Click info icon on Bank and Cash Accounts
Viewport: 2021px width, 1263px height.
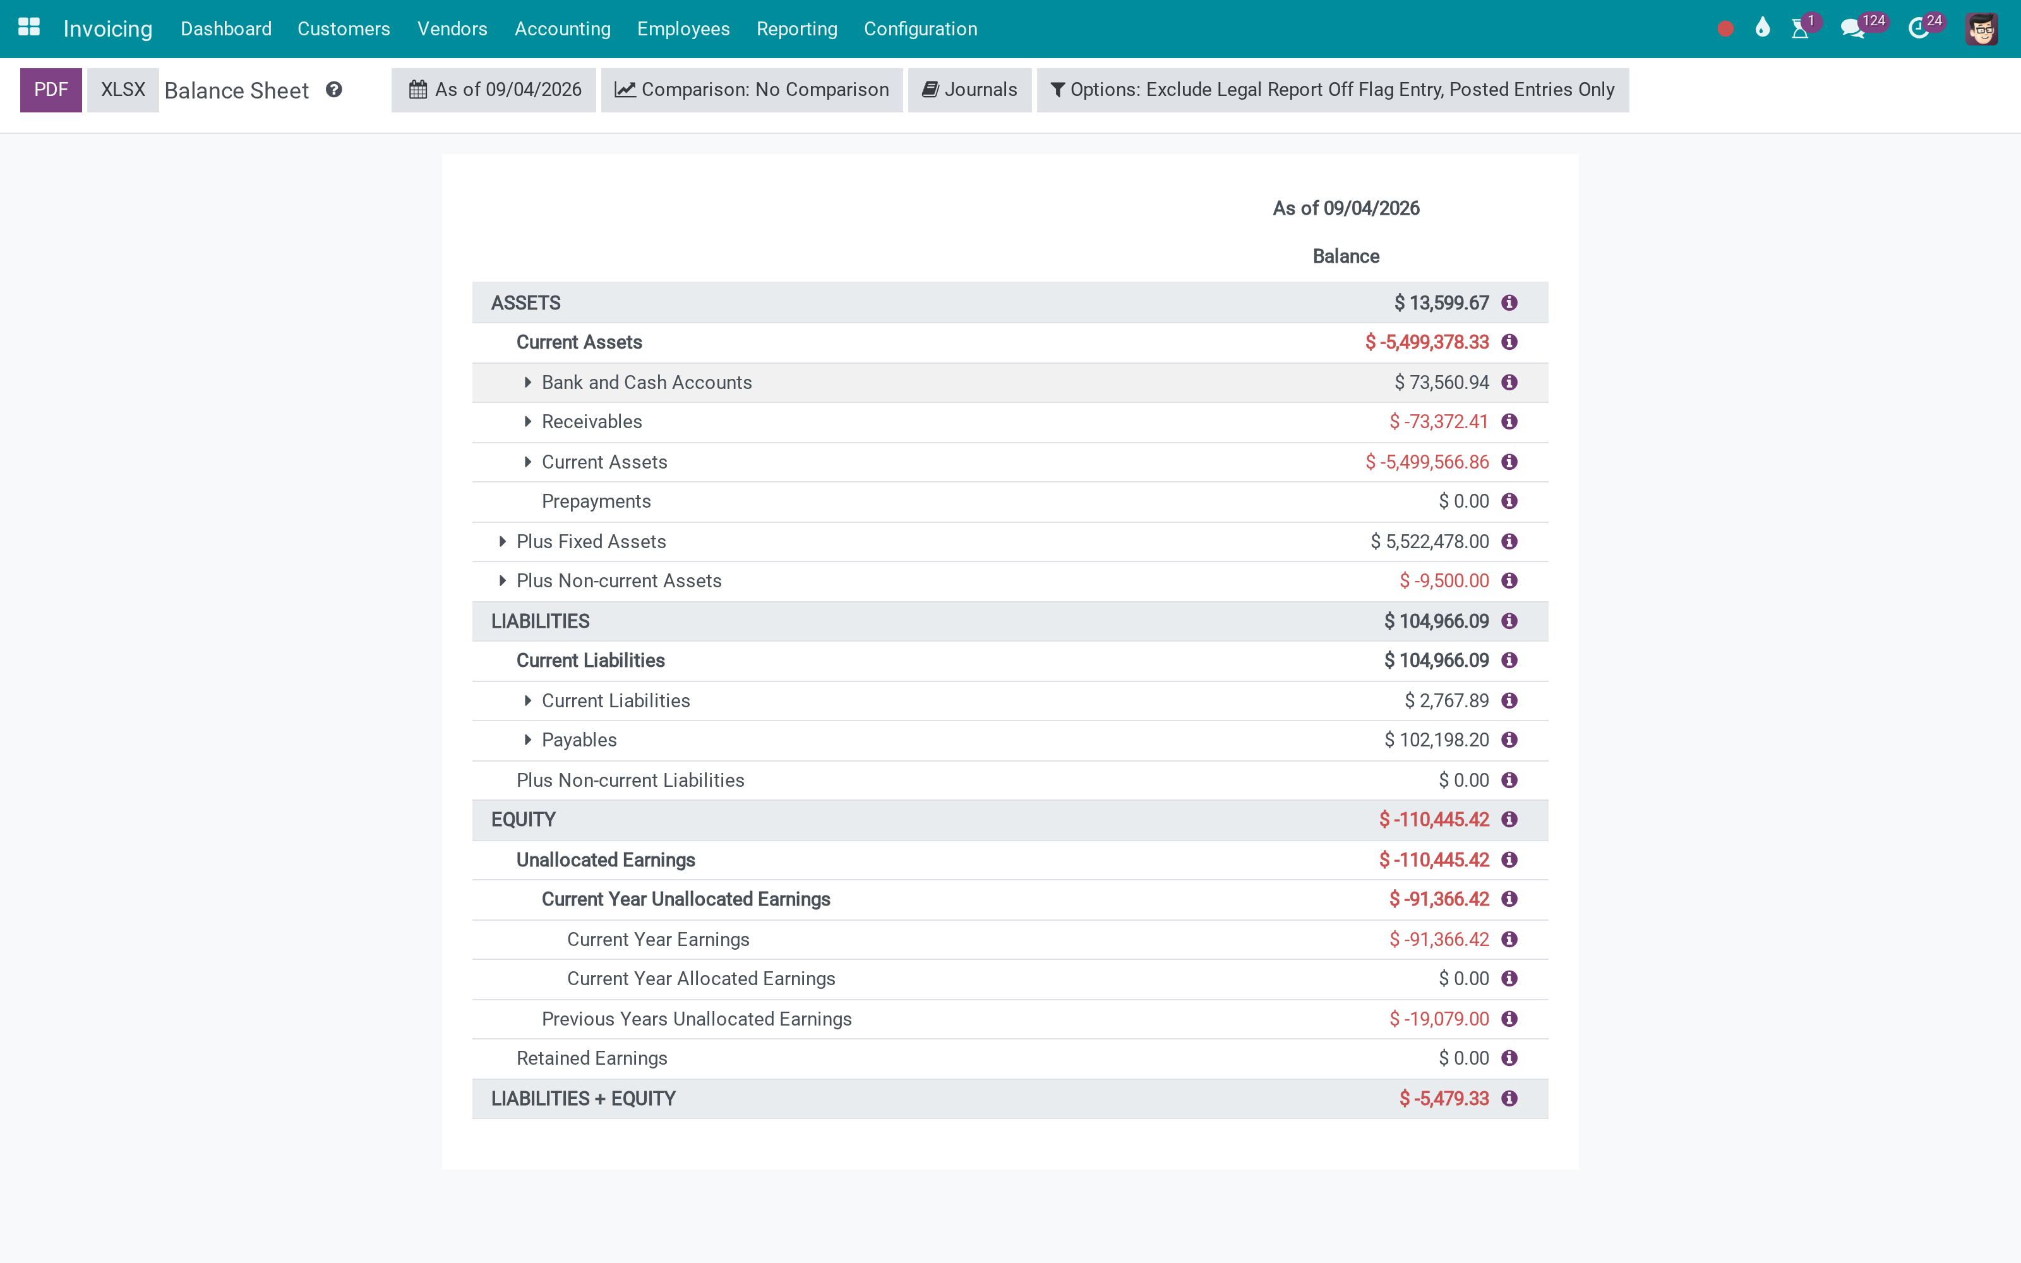coord(1509,381)
